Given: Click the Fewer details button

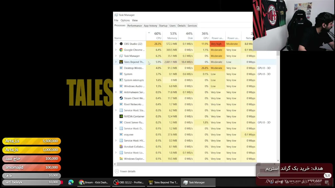Looking at the screenshot, I should point(125,171).
